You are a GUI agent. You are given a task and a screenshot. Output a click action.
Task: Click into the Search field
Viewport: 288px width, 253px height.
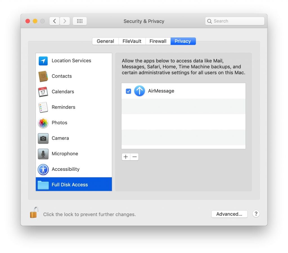pyautogui.click(x=235, y=21)
